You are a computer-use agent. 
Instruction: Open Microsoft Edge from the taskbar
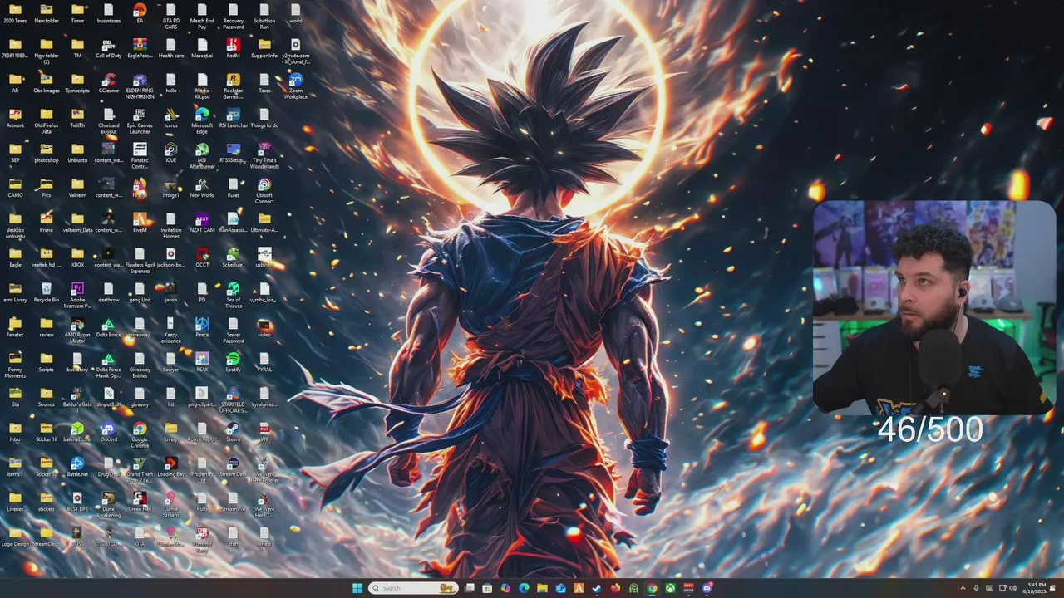pos(524,588)
